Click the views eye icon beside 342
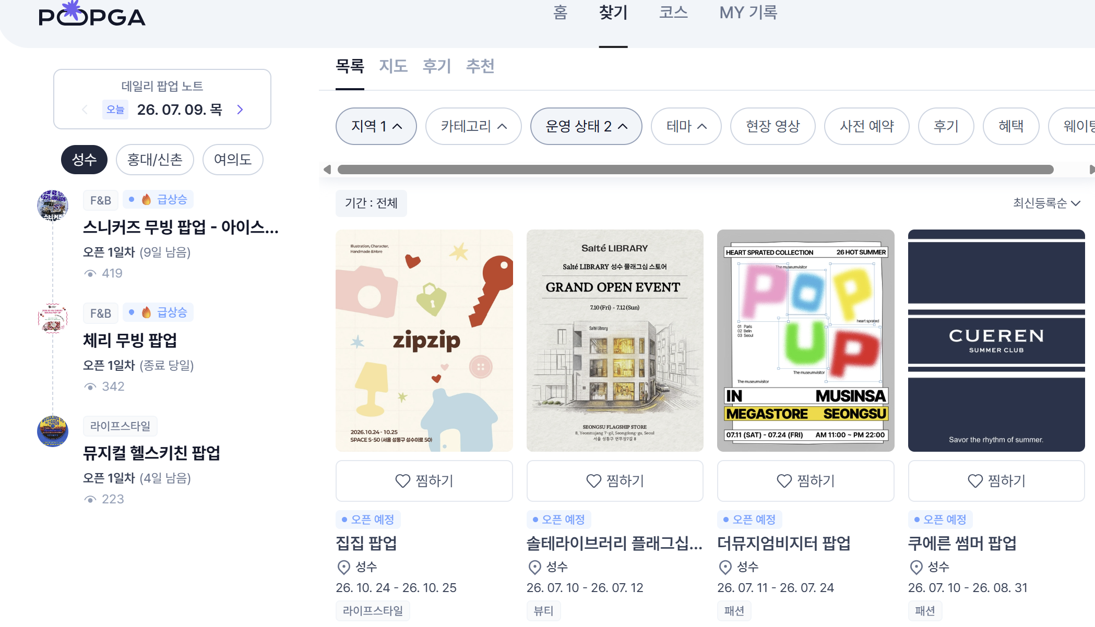The width and height of the screenshot is (1095, 627). (x=90, y=387)
